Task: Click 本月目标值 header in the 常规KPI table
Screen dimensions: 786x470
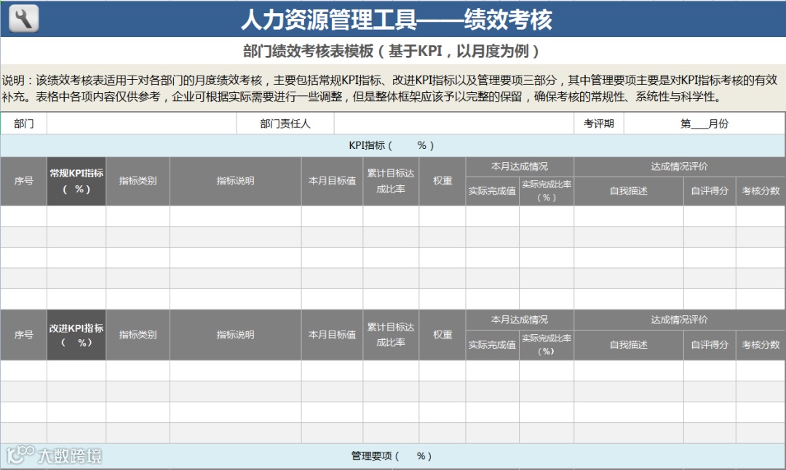Action: coord(333,181)
